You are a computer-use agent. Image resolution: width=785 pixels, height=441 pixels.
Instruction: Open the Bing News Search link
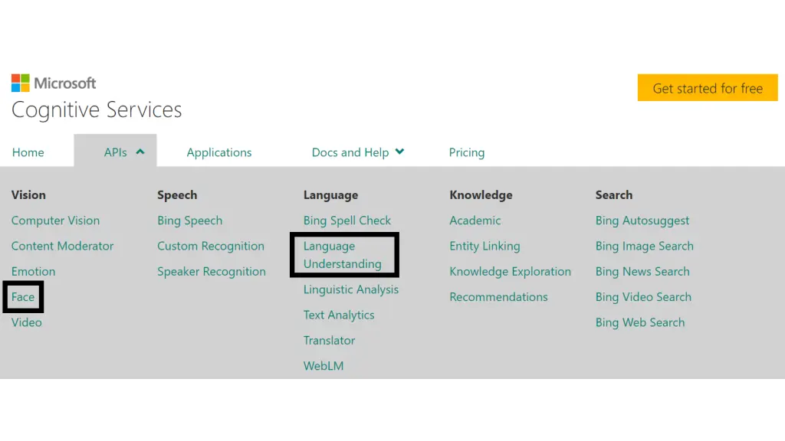(642, 272)
